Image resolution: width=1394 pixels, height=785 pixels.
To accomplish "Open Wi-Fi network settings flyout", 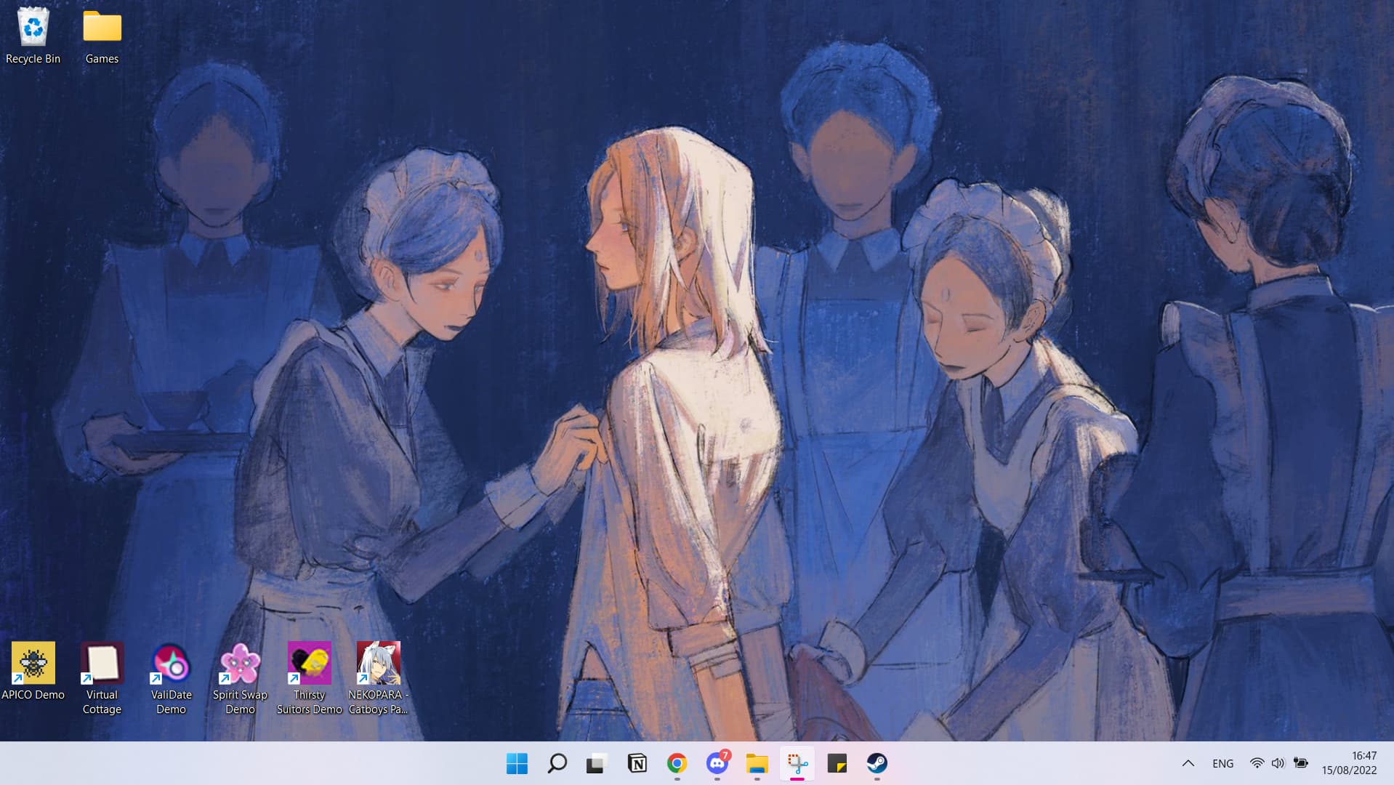I will (x=1257, y=763).
